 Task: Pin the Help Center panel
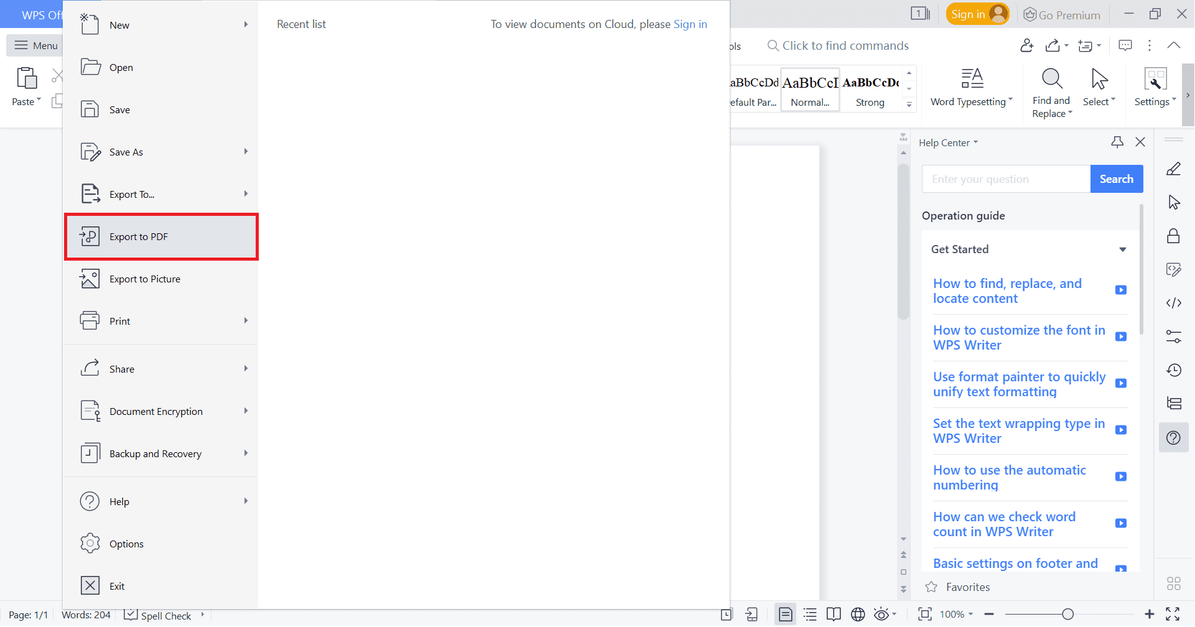[x=1117, y=142]
